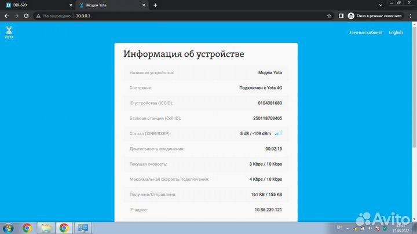Click the volume speaker tray icon
Image resolution: width=417 pixels, height=234 pixels.
[x=370, y=228]
